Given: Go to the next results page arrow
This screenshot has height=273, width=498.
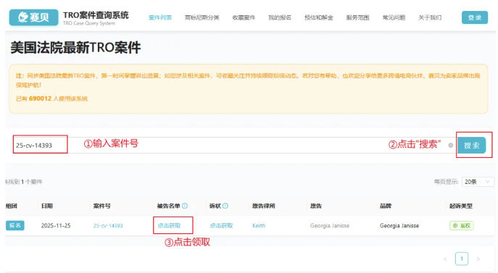Looking at the screenshot, I should pyautogui.click(x=478, y=259).
